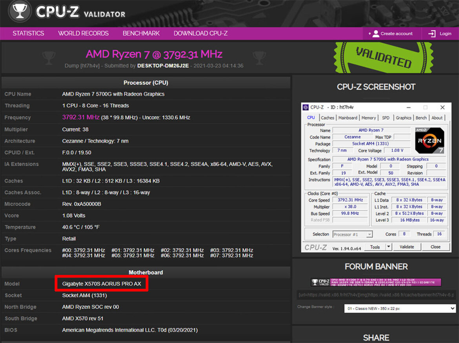This screenshot has height=343, width=459.
Task: Click the South Bridge value 'AMD X570 rev 51'
Action: coord(82,318)
